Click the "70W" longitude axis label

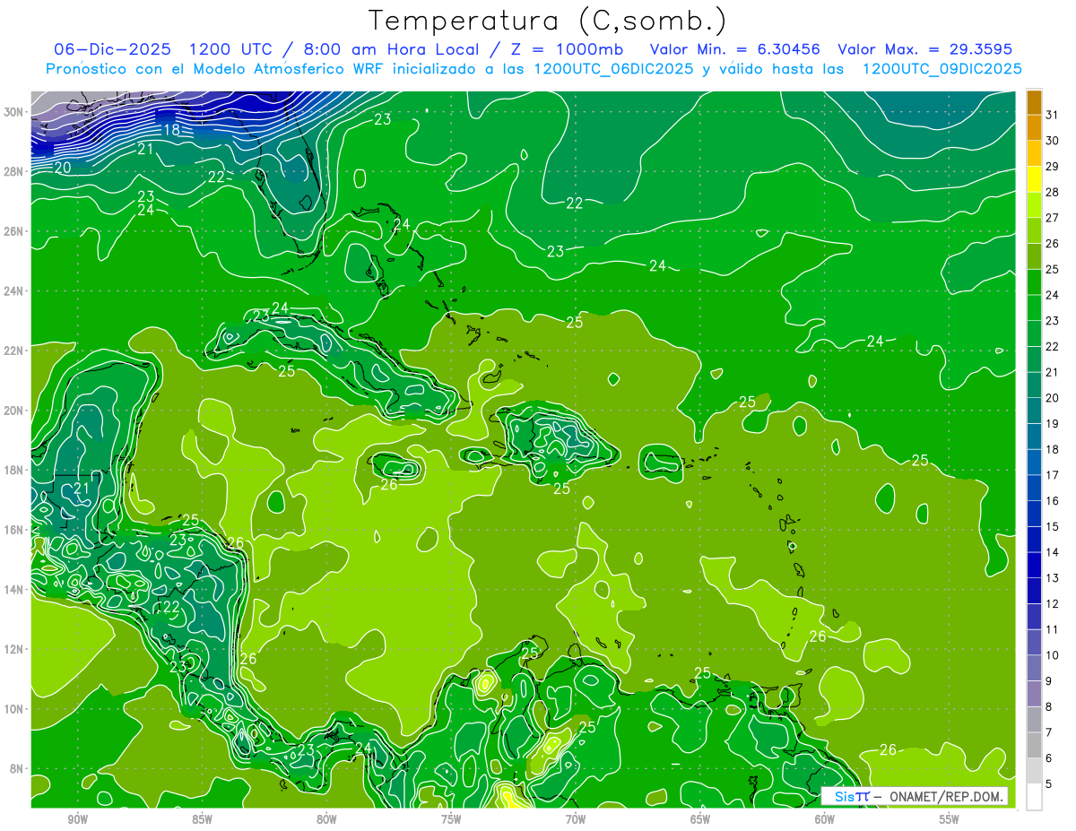[576, 819]
